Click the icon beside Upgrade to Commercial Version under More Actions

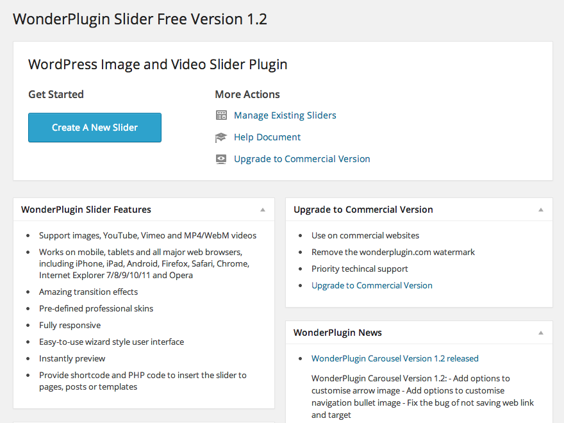(x=221, y=159)
